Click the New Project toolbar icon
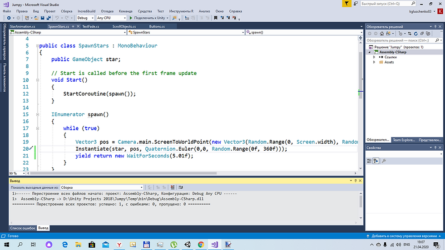 coord(27,18)
